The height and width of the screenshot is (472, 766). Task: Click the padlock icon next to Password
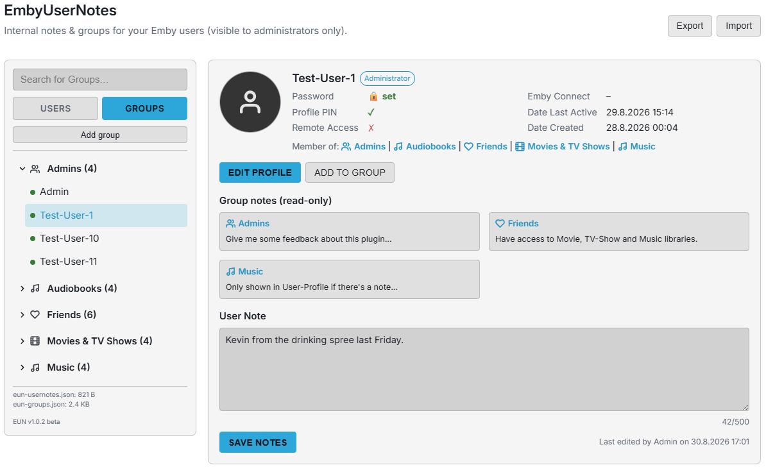tap(374, 97)
